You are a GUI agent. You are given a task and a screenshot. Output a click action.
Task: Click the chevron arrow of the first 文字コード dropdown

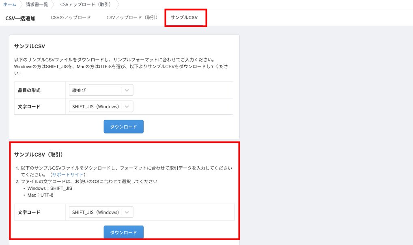[127, 107]
